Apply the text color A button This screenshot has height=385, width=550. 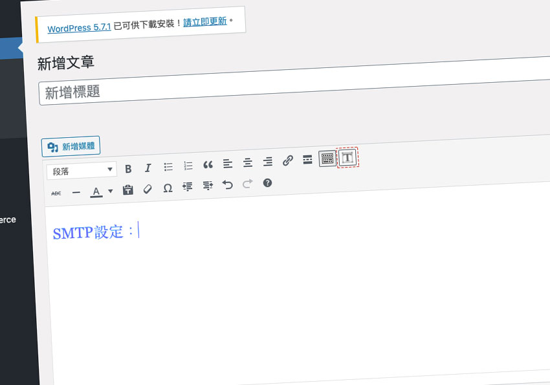96,192
